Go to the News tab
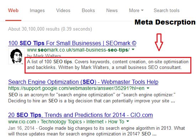Screen dimensions: 196x139 pos(112,11)
